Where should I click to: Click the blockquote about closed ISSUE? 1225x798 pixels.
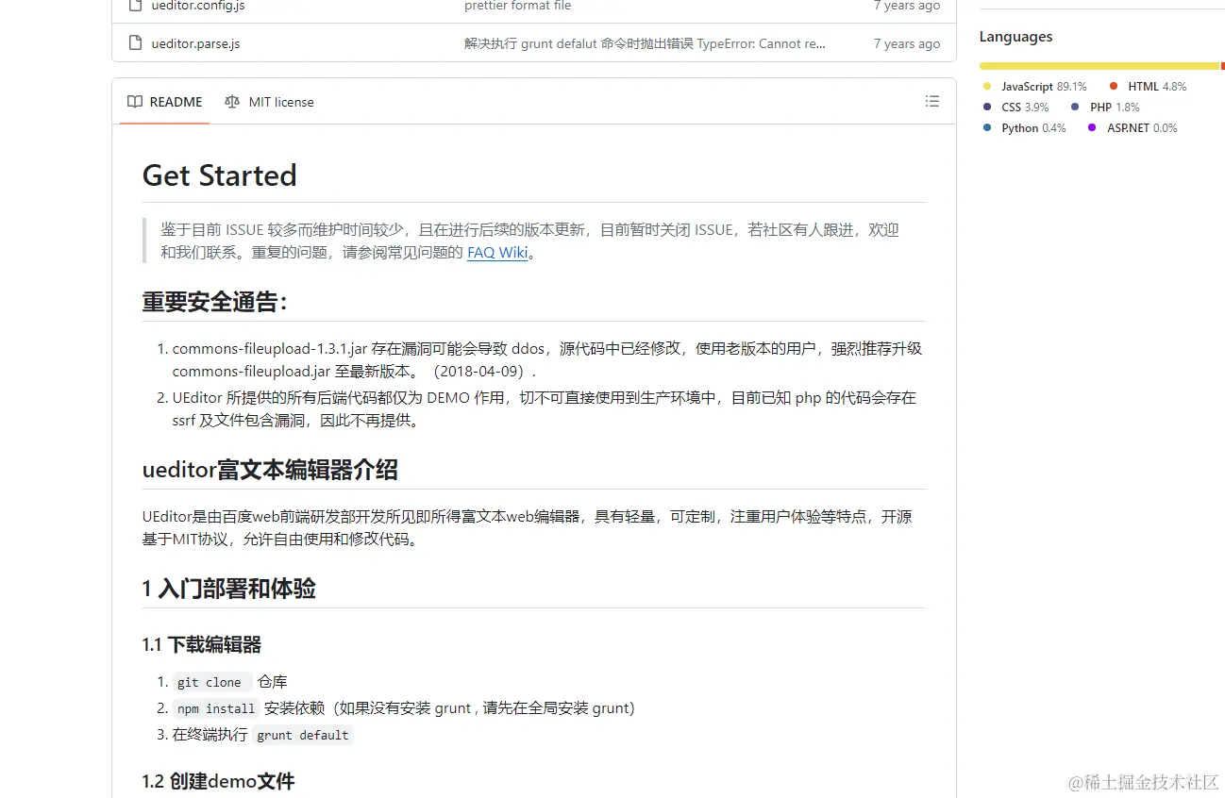pos(534,241)
